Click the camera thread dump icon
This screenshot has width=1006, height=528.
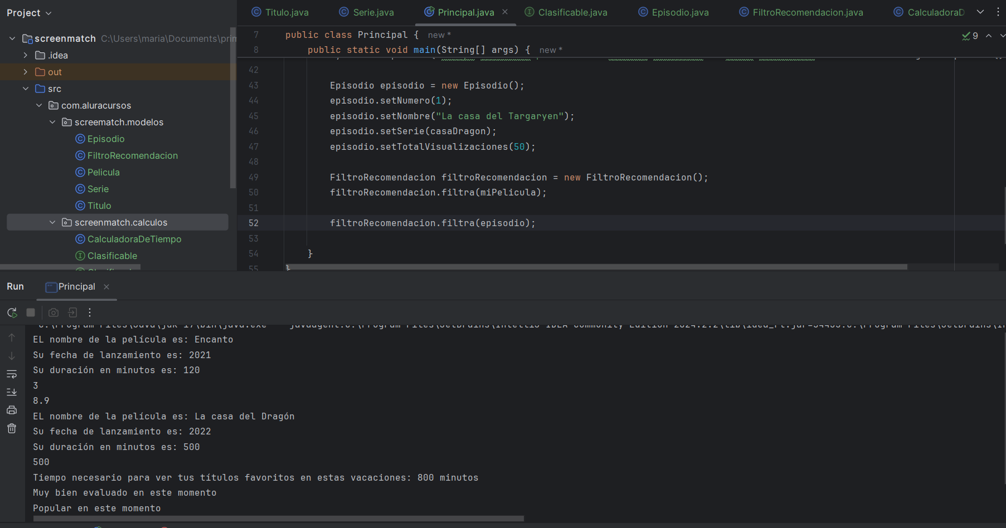pos(54,312)
